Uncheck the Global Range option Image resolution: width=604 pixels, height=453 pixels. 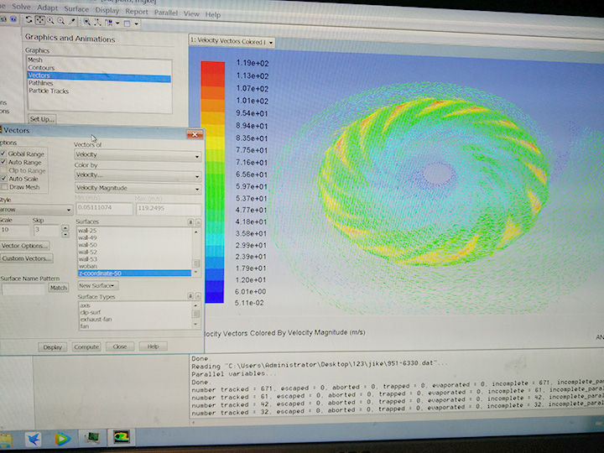point(4,154)
